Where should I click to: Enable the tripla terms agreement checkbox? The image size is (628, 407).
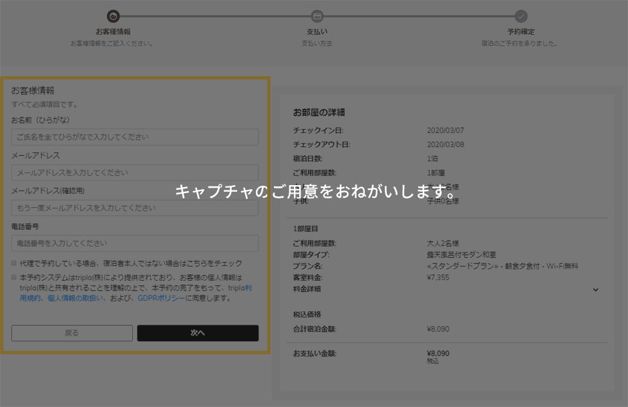tap(12, 275)
